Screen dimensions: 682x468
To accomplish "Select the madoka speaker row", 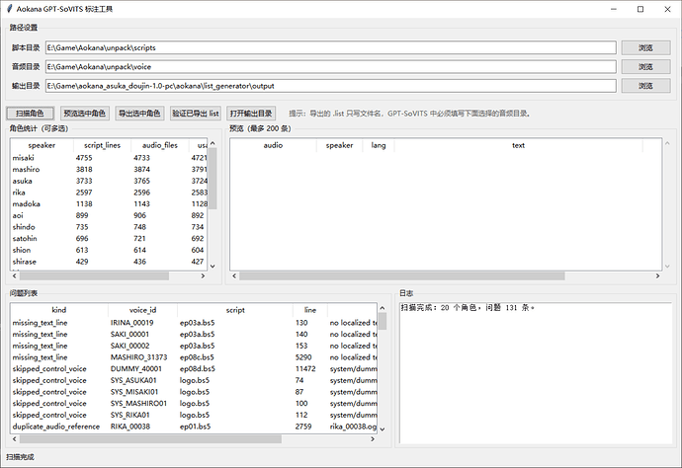I will tap(27, 204).
